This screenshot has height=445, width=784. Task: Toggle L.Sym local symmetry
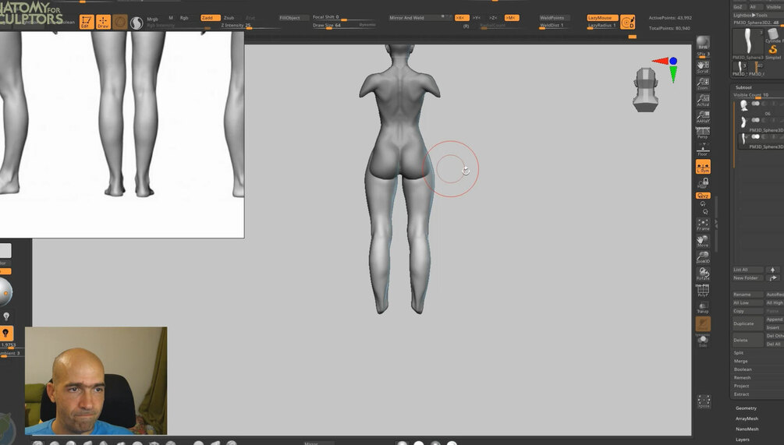[703, 167]
